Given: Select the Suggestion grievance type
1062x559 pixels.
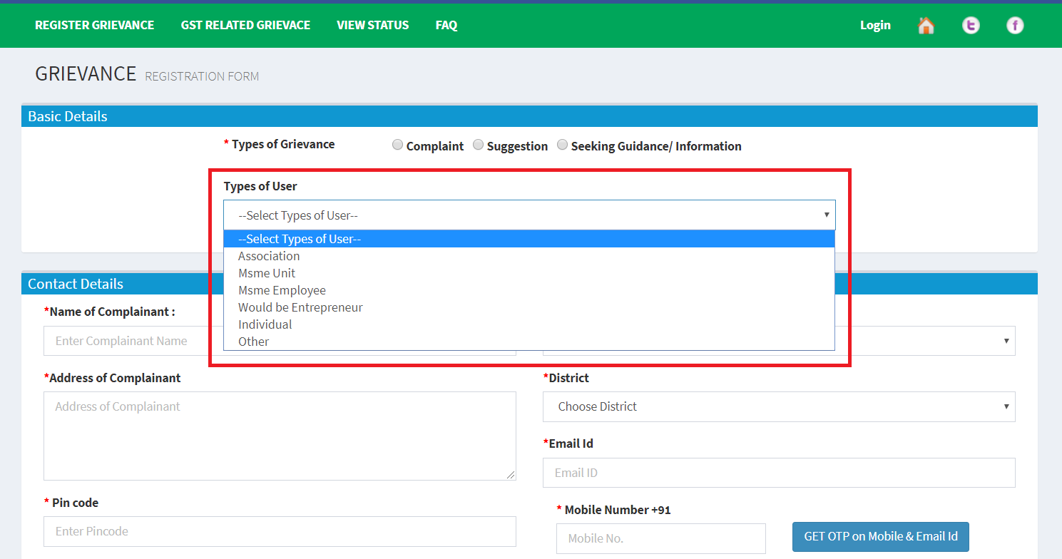Looking at the screenshot, I should click(478, 144).
